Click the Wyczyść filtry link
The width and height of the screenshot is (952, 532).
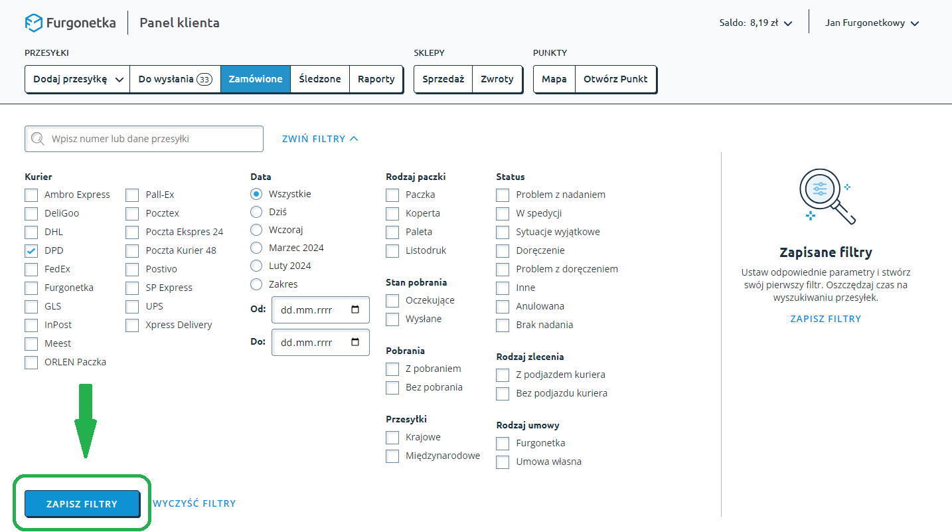(x=194, y=503)
